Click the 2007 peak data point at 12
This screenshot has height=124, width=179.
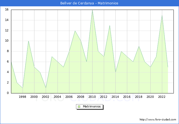(75, 31)
